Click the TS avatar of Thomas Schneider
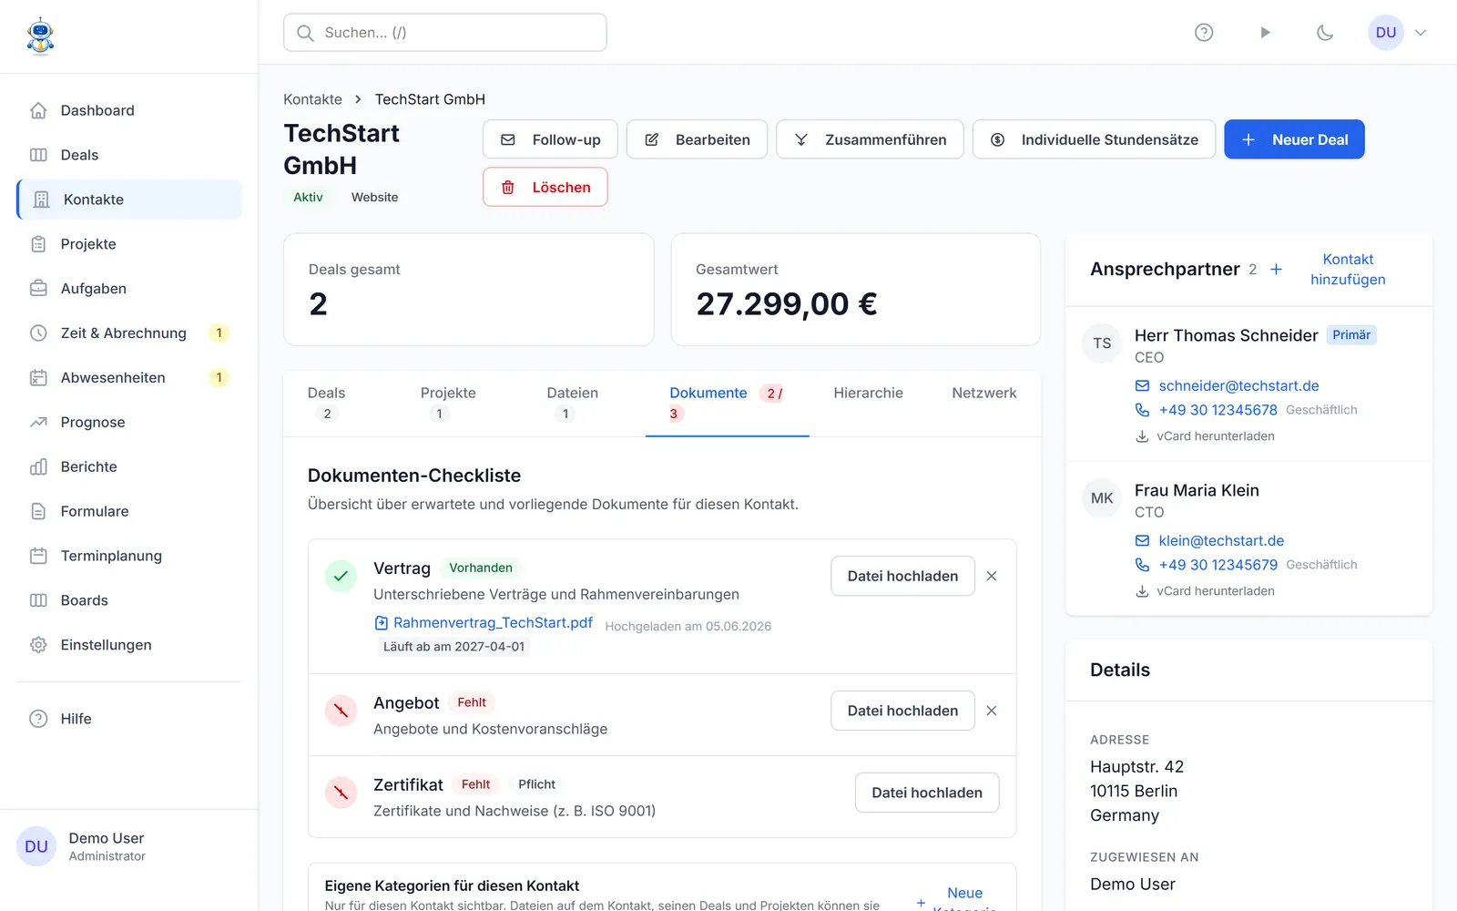1457x911 pixels. 1102,343
